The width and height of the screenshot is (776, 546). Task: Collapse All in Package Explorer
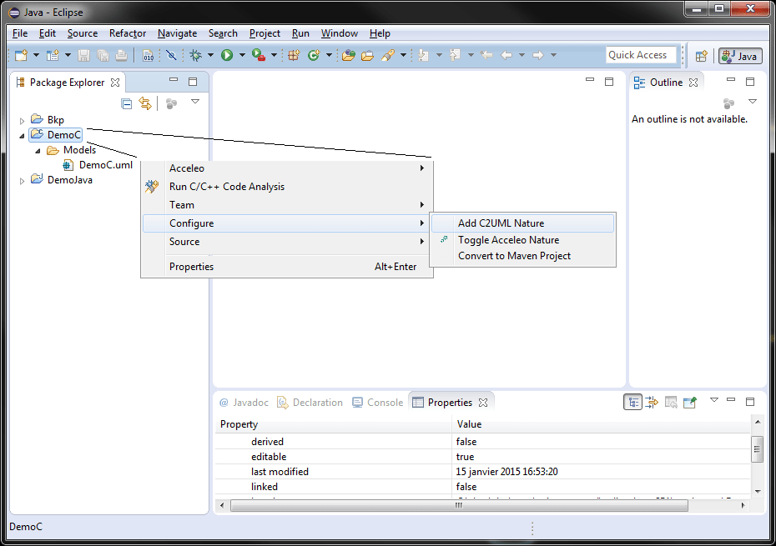pyautogui.click(x=125, y=103)
